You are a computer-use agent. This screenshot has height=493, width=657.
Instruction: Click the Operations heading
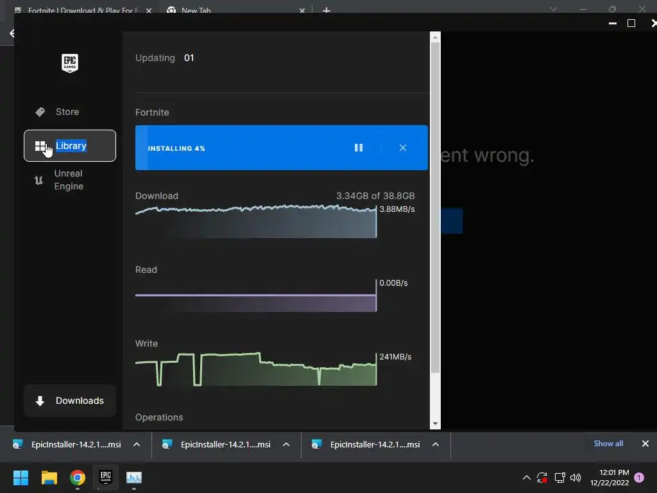(159, 417)
